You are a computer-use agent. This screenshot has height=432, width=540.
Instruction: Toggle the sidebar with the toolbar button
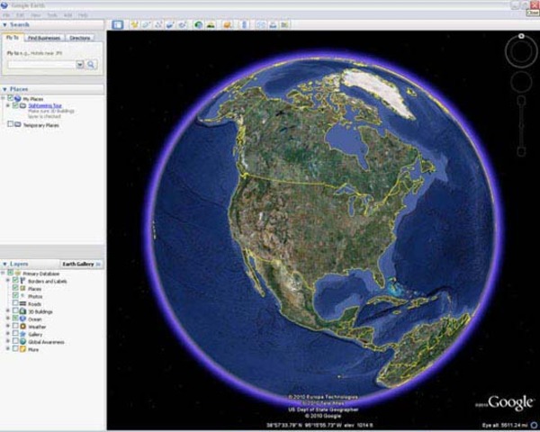click(x=117, y=25)
